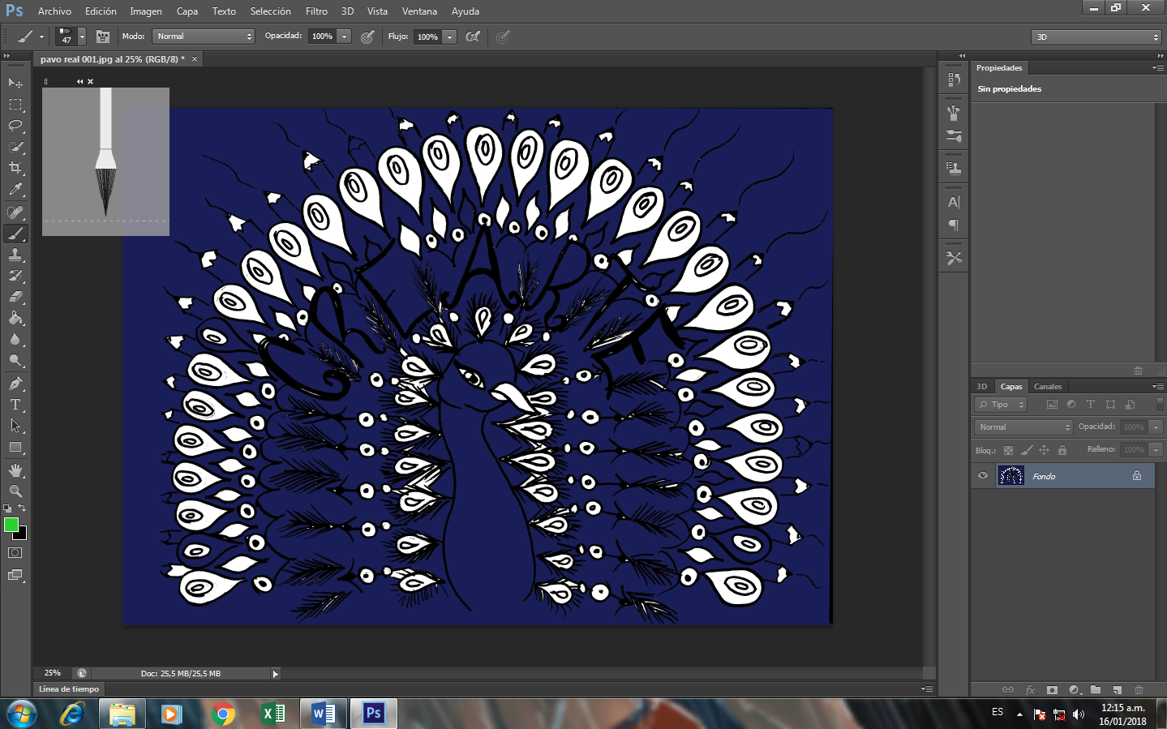
Task: Click the new layer button
Action: coord(1117,690)
